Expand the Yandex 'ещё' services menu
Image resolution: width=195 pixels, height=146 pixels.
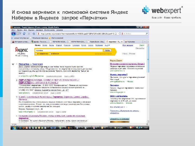[107, 45]
